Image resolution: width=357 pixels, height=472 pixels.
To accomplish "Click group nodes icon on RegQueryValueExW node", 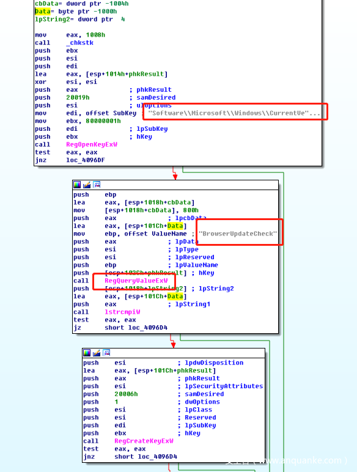I will pyautogui.click(x=97, y=185).
